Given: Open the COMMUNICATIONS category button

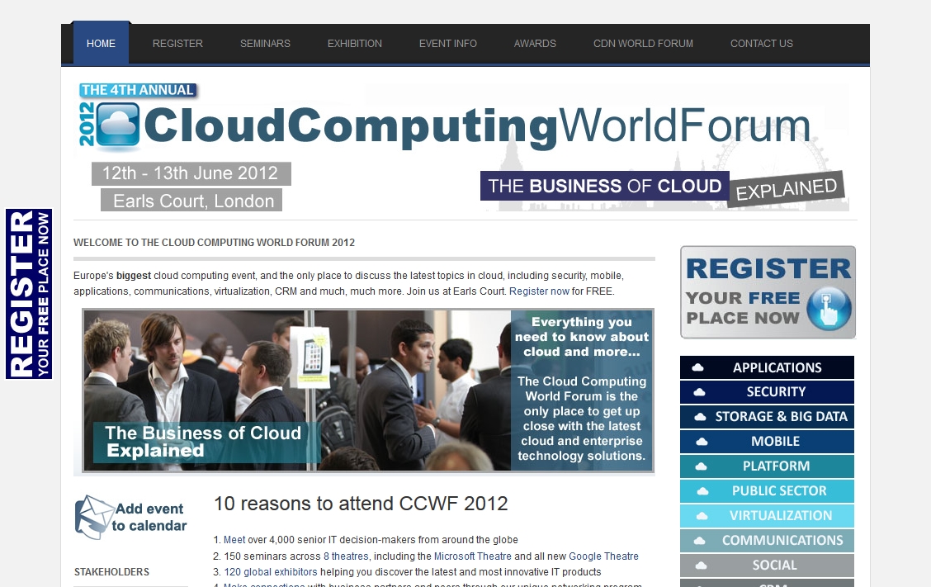Looking at the screenshot, I should click(767, 541).
